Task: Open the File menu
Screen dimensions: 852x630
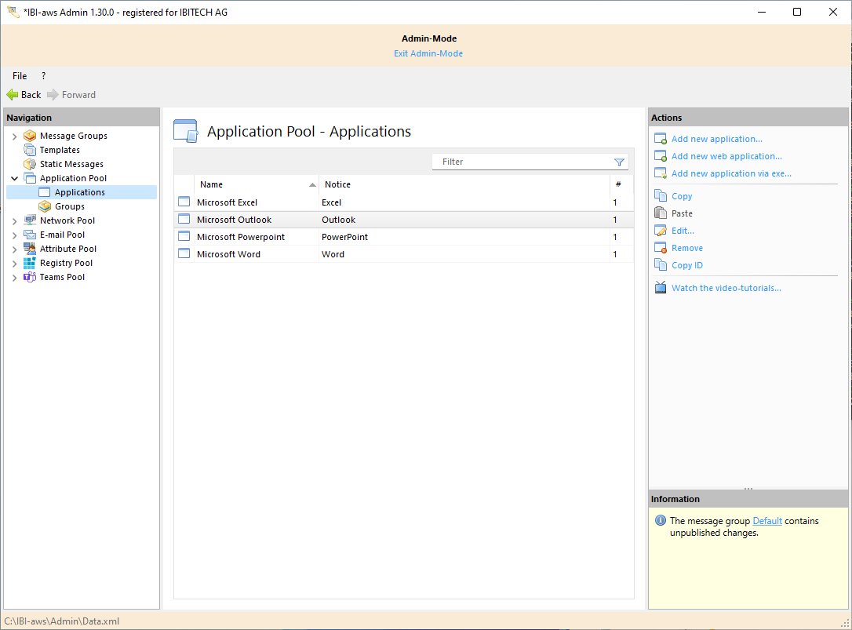Action: 20,76
